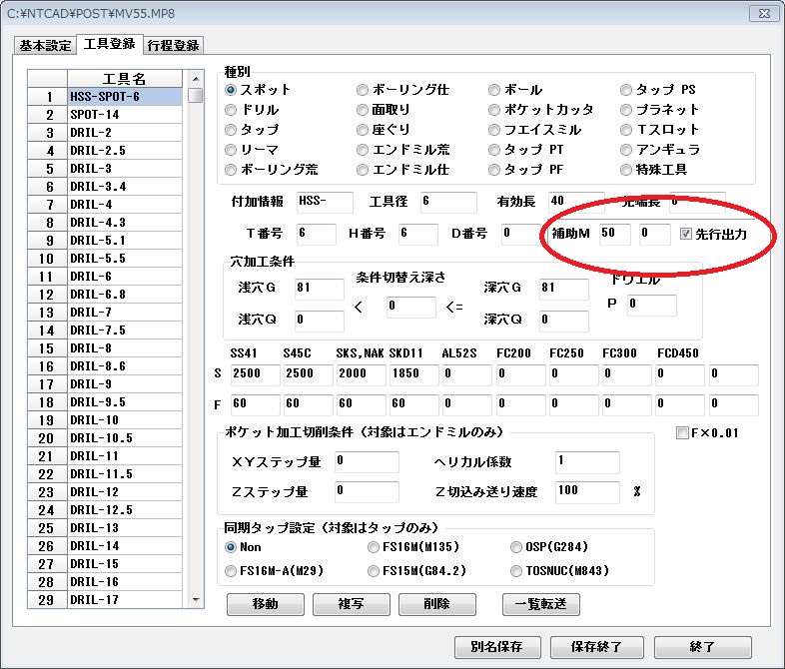785x669 pixels.
Task: Click the SKD11 spindle speed field 1850
Action: [x=414, y=374]
